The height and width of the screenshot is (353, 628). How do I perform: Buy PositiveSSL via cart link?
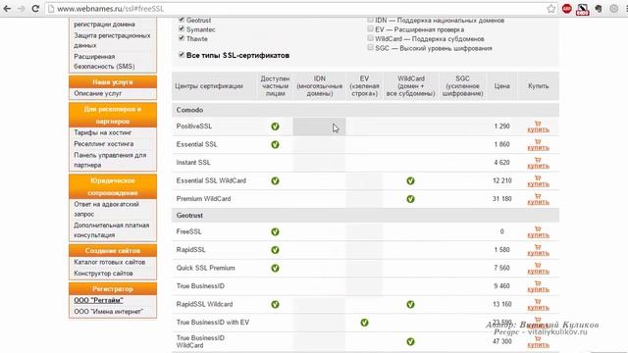pyautogui.click(x=538, y=126)
